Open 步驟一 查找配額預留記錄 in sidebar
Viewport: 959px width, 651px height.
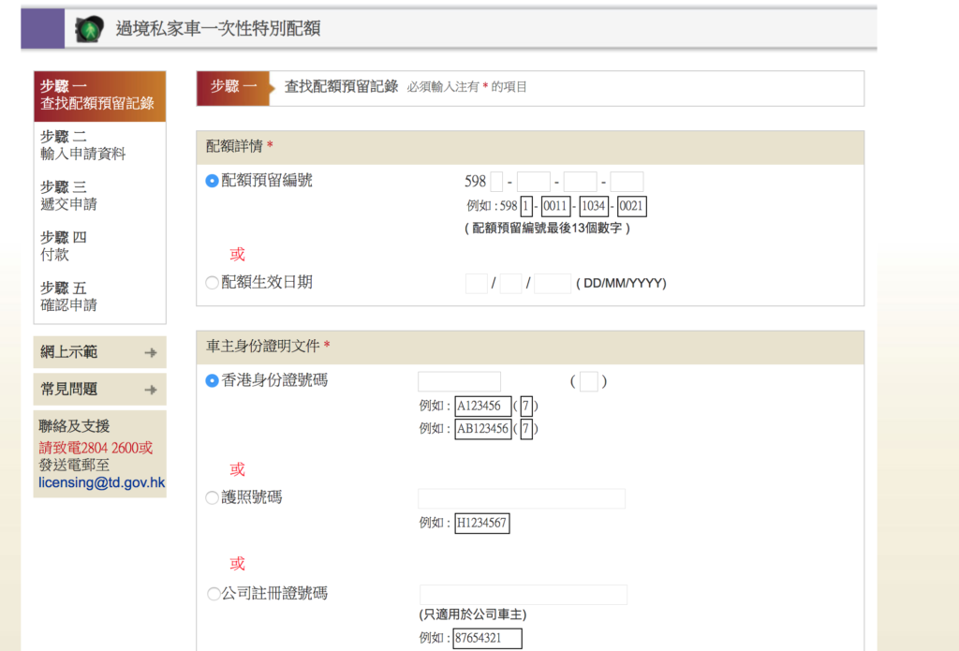(x=98, y=96)
